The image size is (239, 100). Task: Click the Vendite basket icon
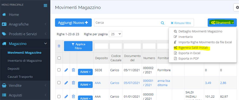click(x=4, y=85)
